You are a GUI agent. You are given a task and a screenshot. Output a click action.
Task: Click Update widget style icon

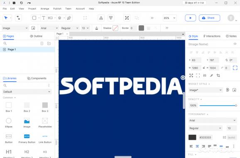228,90
